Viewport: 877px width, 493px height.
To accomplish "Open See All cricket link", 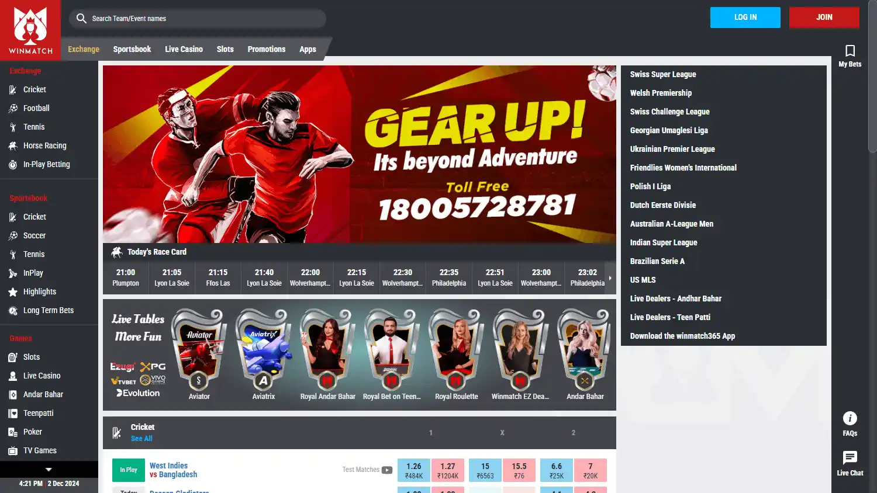I will [x=141, y=439].
